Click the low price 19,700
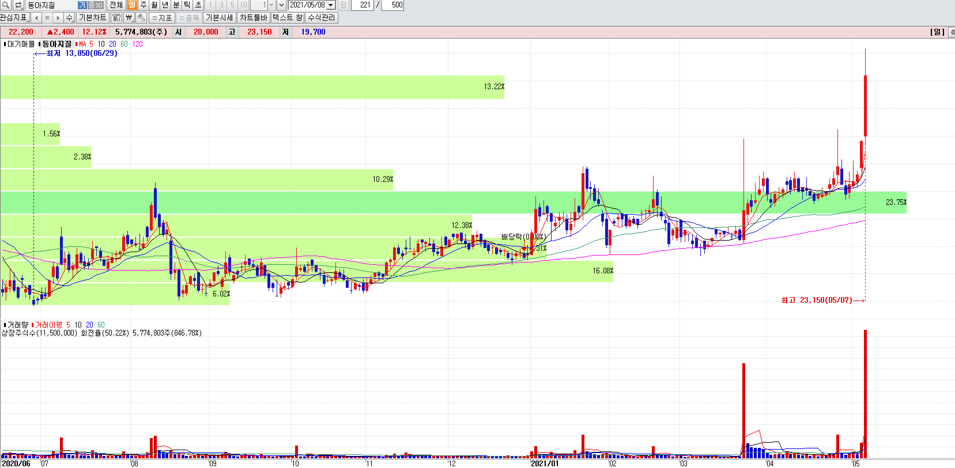 (x=313, y=32)
